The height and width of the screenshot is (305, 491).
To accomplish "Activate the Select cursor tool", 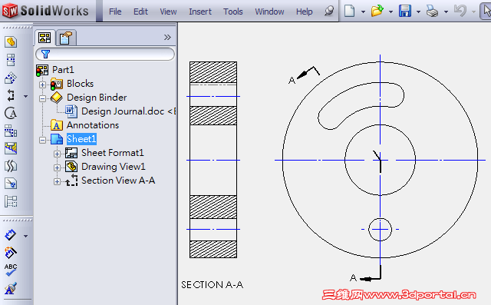I will pyautogui.click(x=486, y=11).
